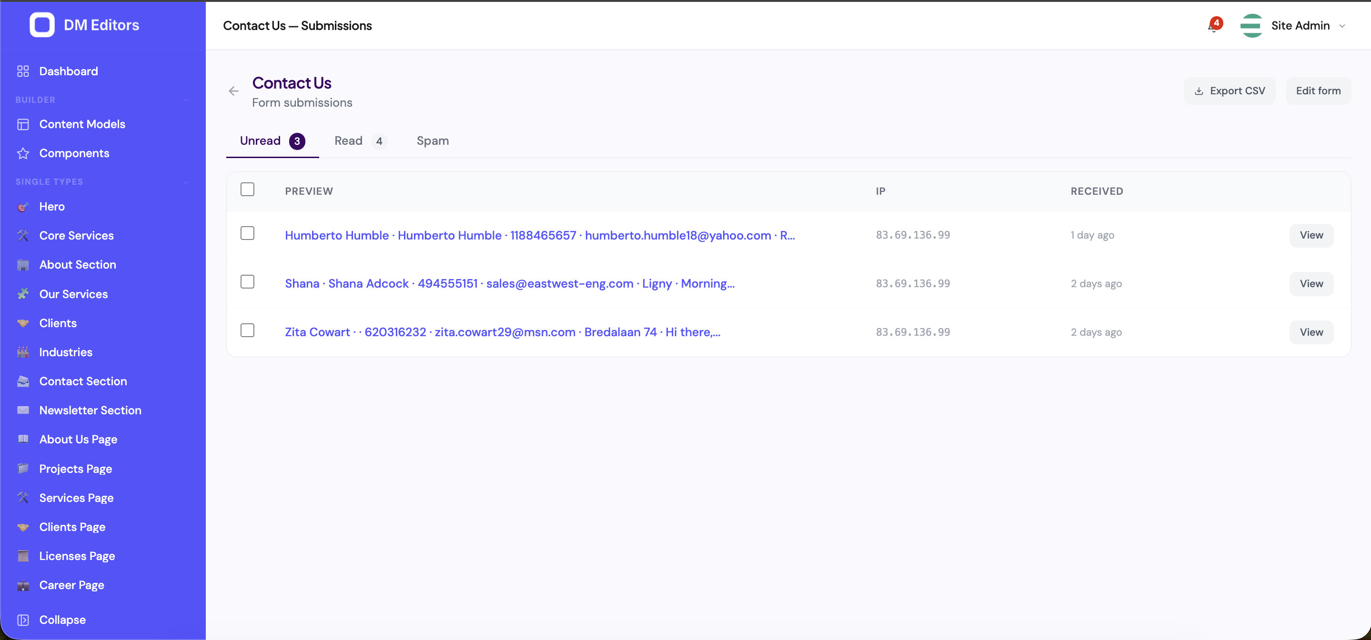Switch to the Unread tab
Image resolution: width=1371 pixels, height=640 pixels.
[x=272, y=141]
